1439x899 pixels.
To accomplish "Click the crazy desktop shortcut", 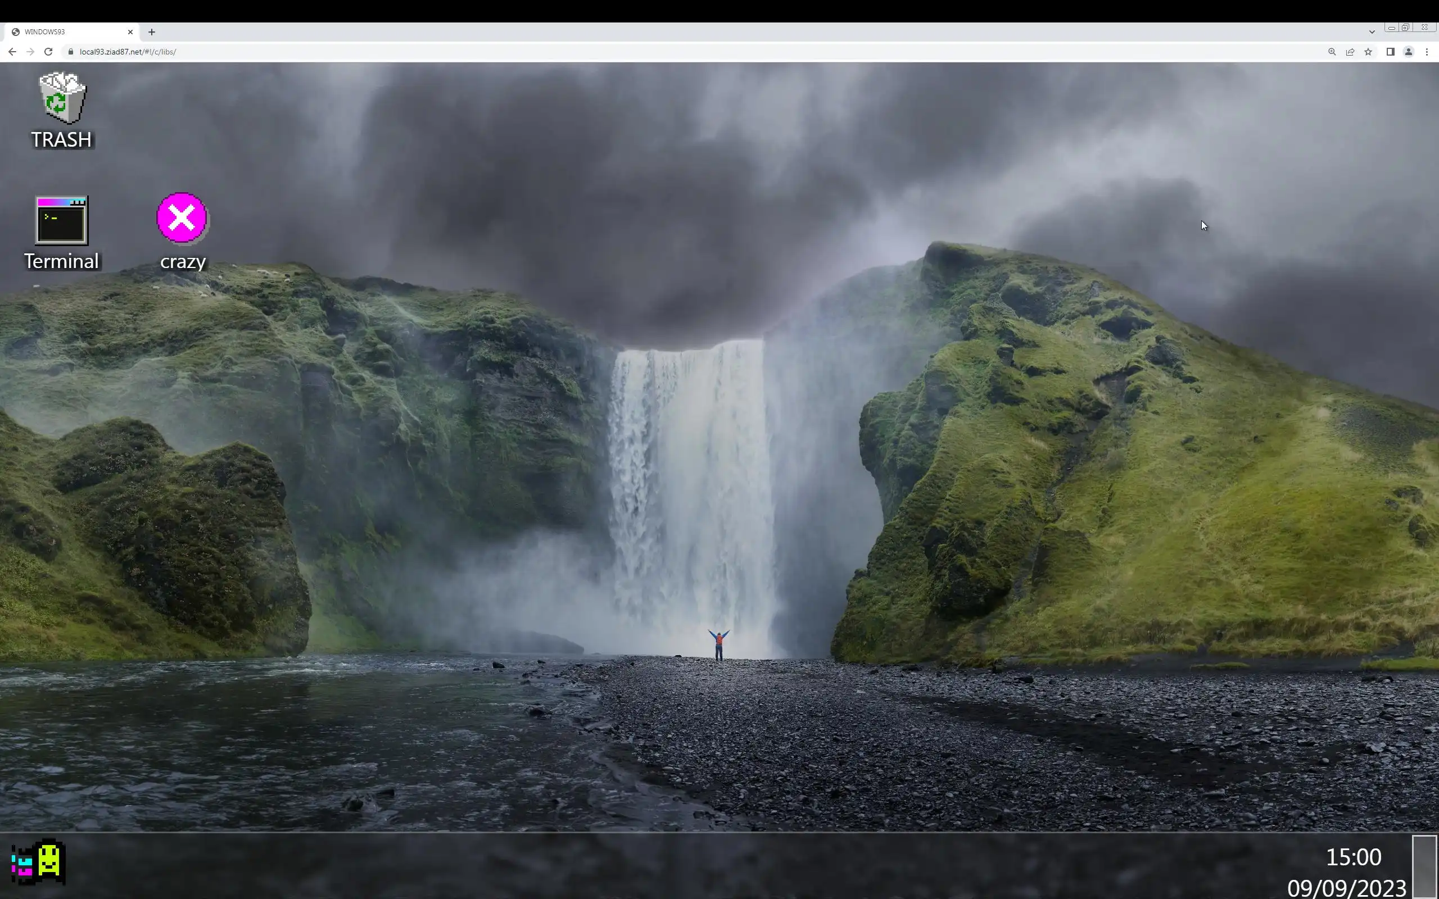I will (182, 231).
